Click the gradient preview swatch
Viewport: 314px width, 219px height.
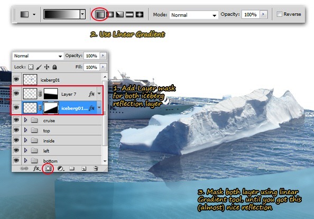point(62,14)
